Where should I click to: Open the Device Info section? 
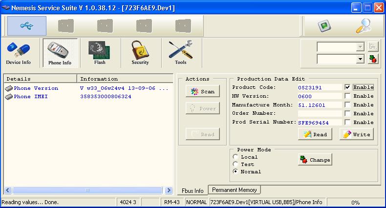tap(19, 53)
